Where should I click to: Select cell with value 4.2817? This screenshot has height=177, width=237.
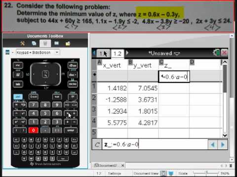tap(143, 122)
